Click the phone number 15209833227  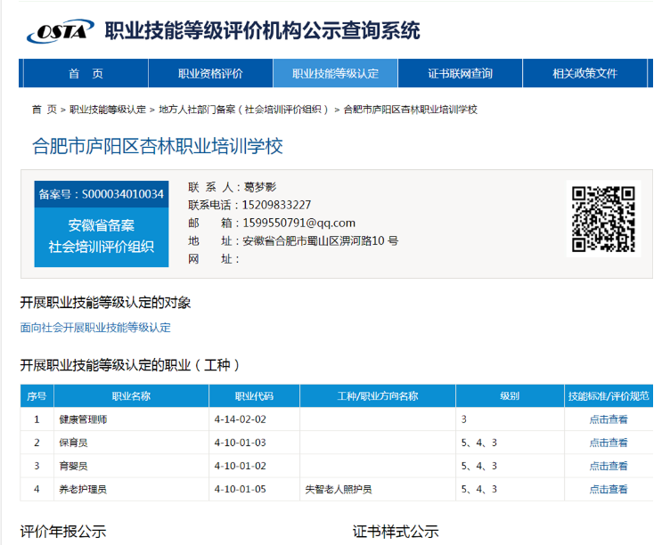click(x=276, y=205)
